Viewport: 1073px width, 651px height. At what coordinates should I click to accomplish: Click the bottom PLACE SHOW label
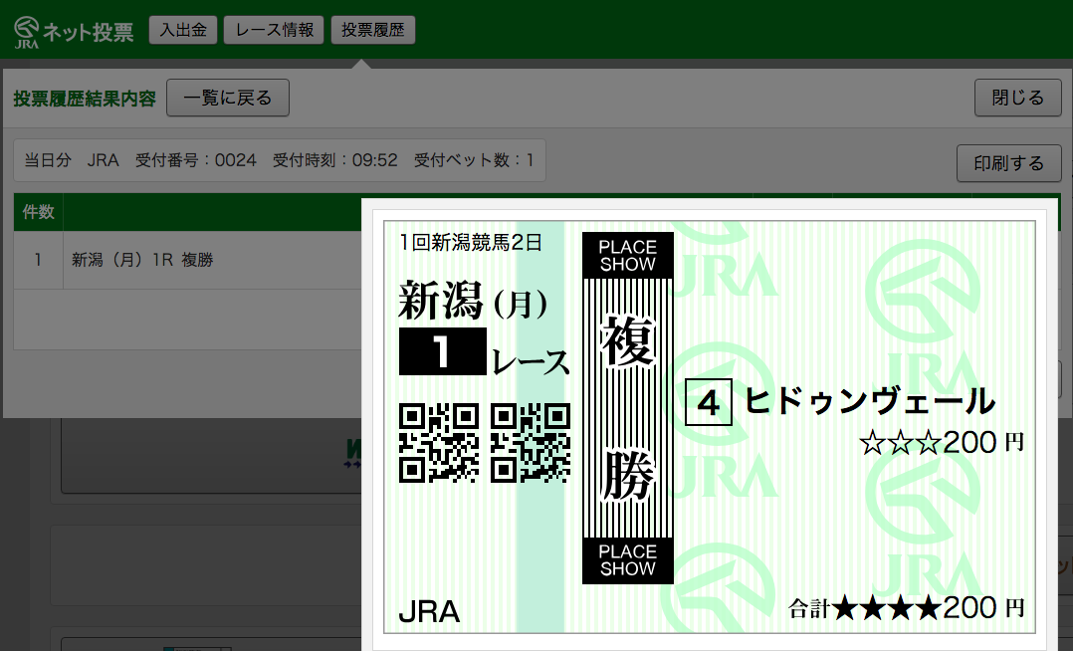coord(627,560)
